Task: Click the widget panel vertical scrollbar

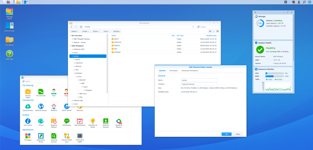Action: click(x=293, y=38)
